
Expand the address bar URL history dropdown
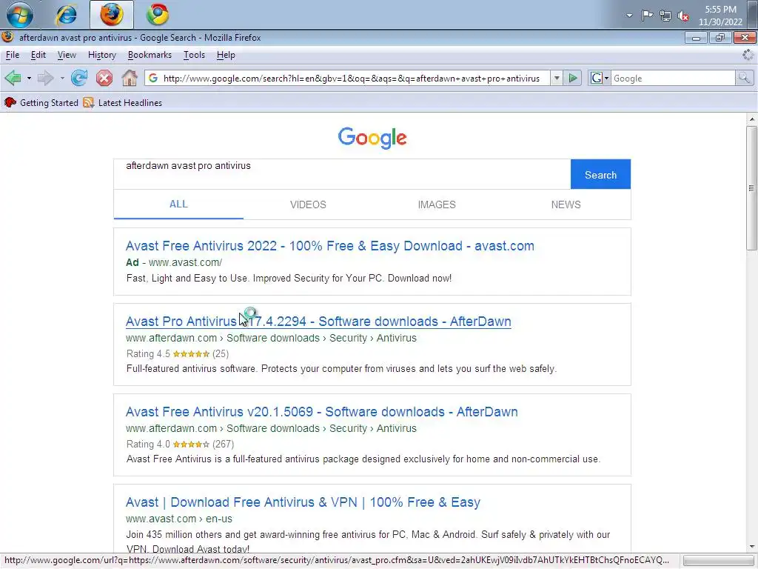pos(557,79)
